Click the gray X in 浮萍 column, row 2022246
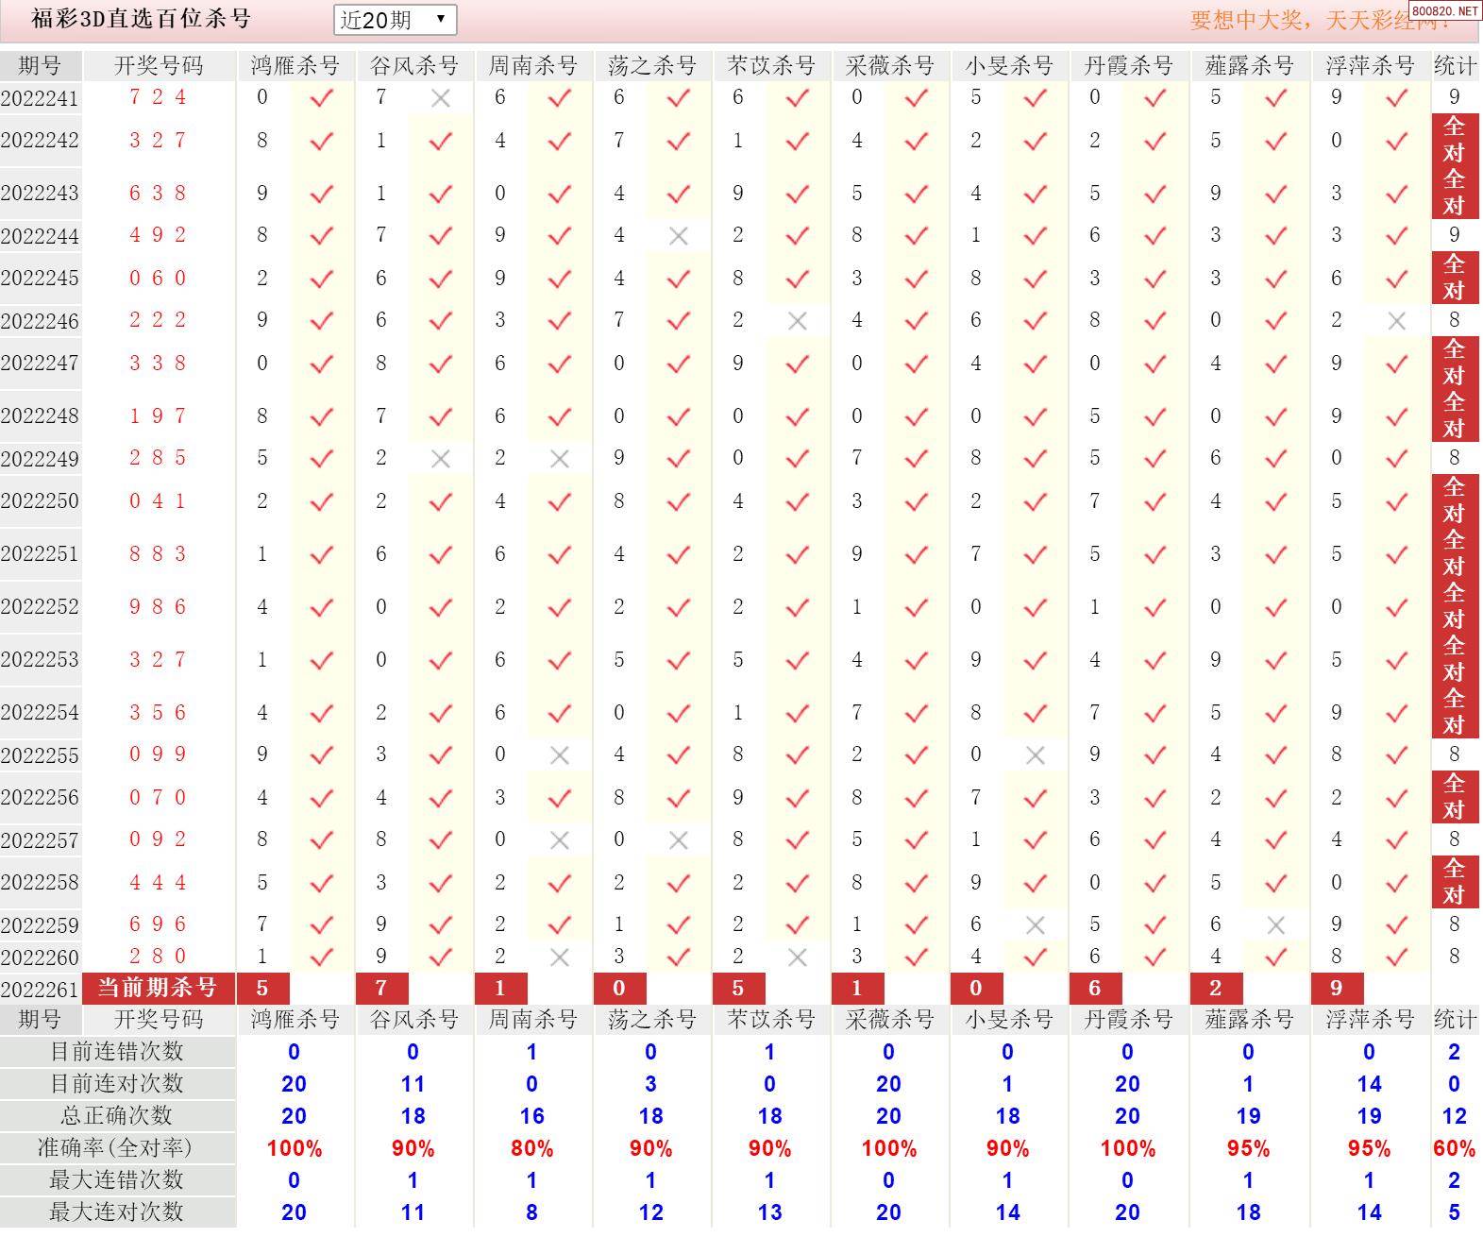The width and height of the screenshot is (1483, 1237). [1397, 321]
